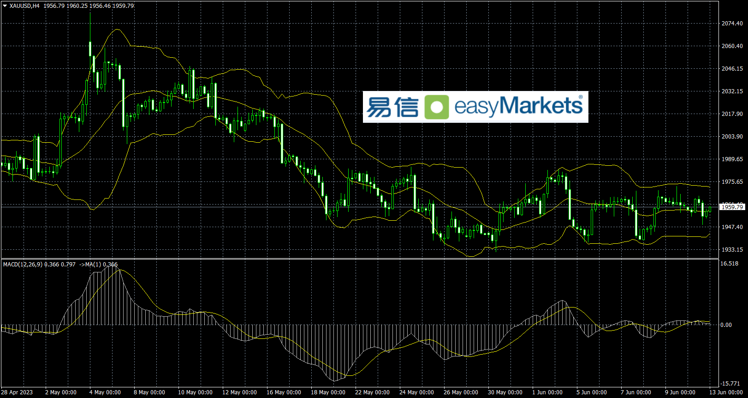
Task: Click the 1 Jun 00:00 date label
Action: (x=547, y=392)
